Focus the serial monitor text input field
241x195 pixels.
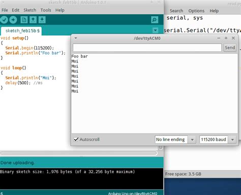[147, 48]
